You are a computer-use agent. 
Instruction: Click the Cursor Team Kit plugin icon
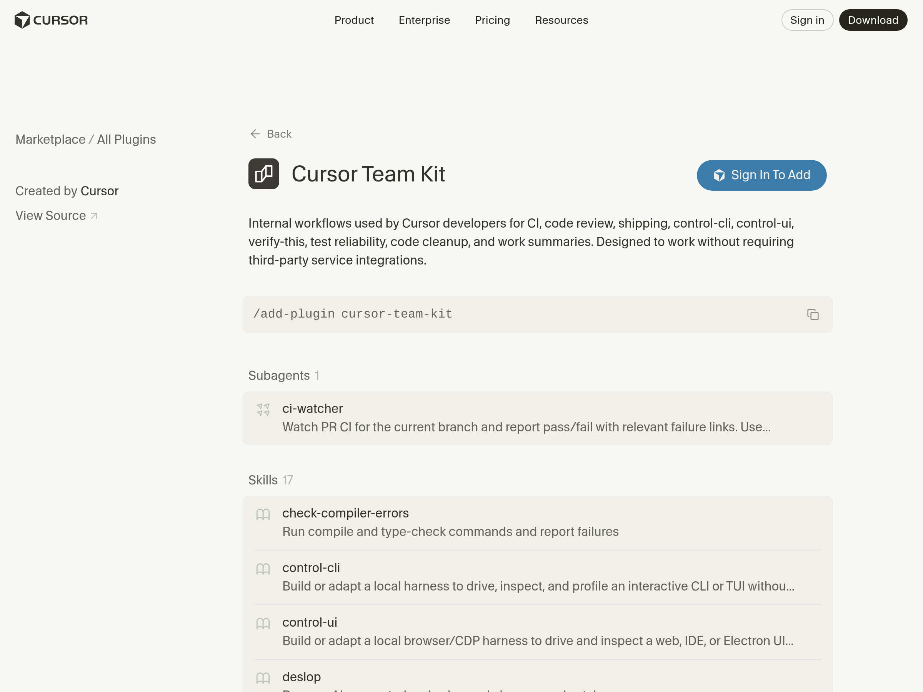click(264, 173)
